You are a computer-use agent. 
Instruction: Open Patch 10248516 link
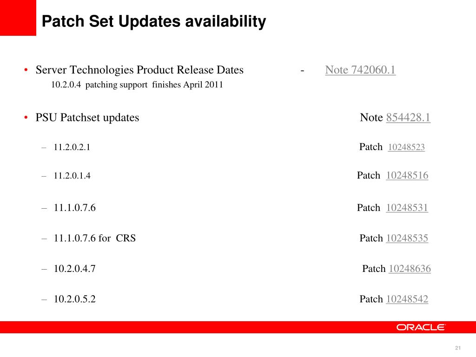pos(407,175)
